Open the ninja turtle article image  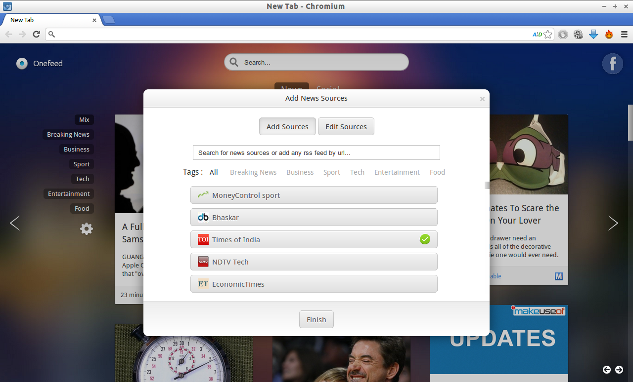click(x=529, y=154)
